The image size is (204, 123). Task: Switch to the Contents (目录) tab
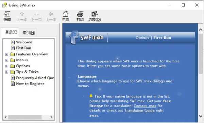pyautogui.click(x=11, y=32)
